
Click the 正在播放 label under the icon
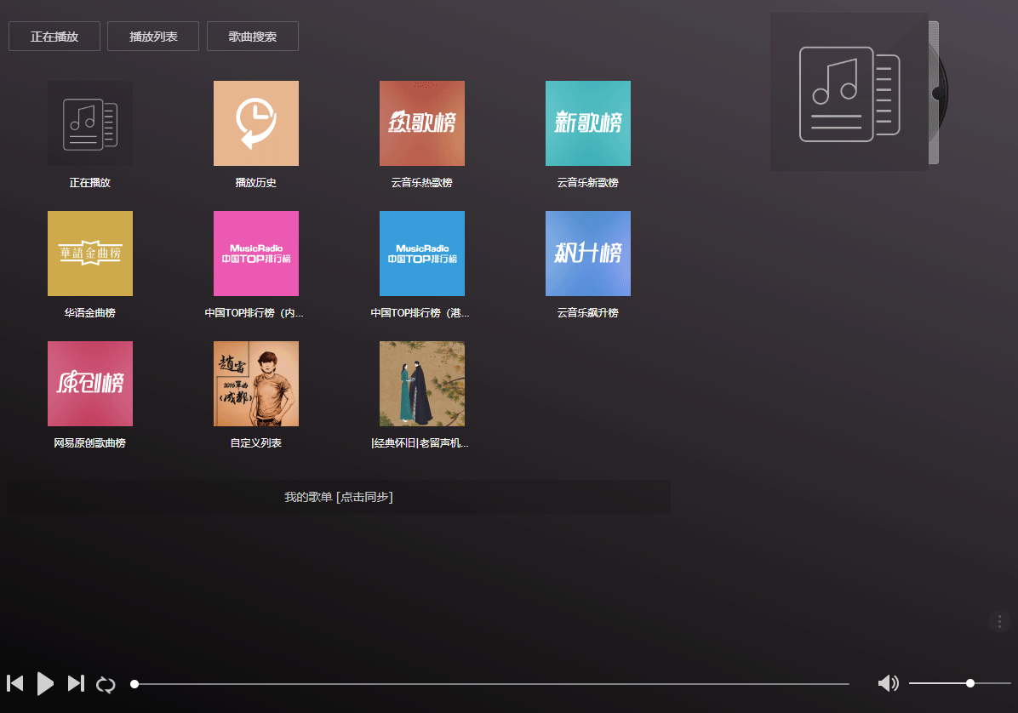pyautogui.click(x=90, y=183)
